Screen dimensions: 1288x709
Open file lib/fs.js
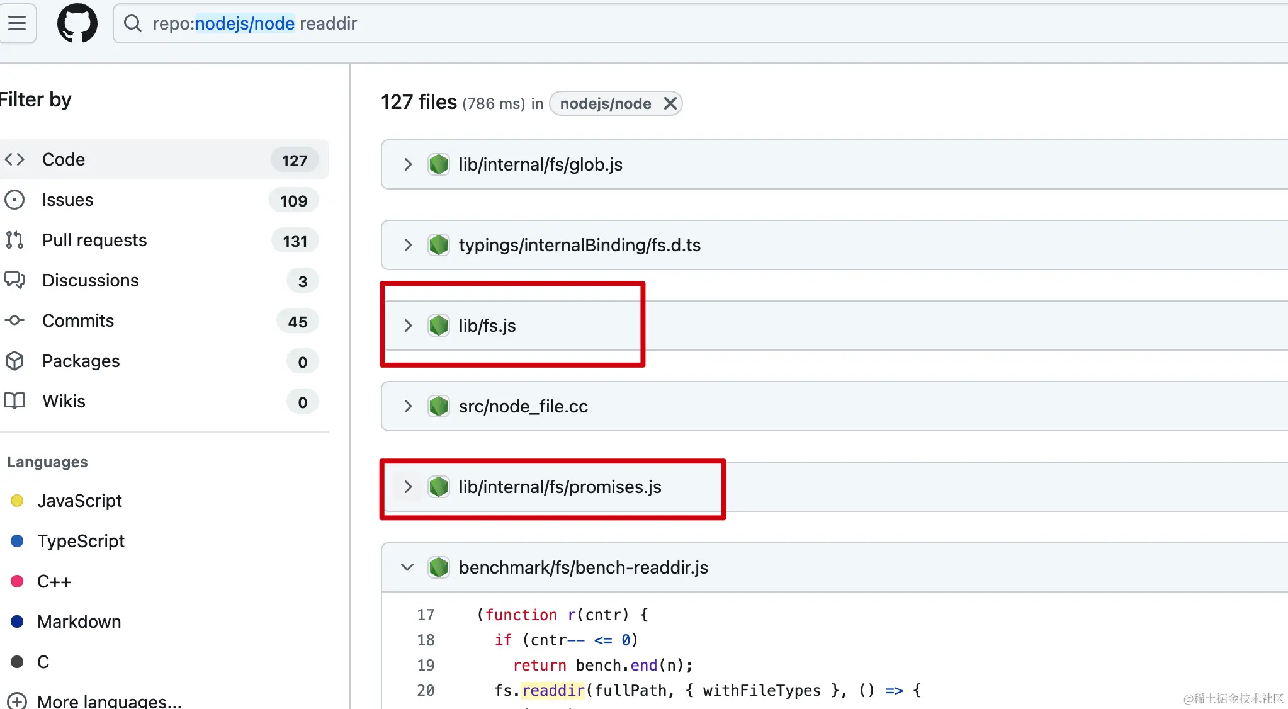coord(487,326)
